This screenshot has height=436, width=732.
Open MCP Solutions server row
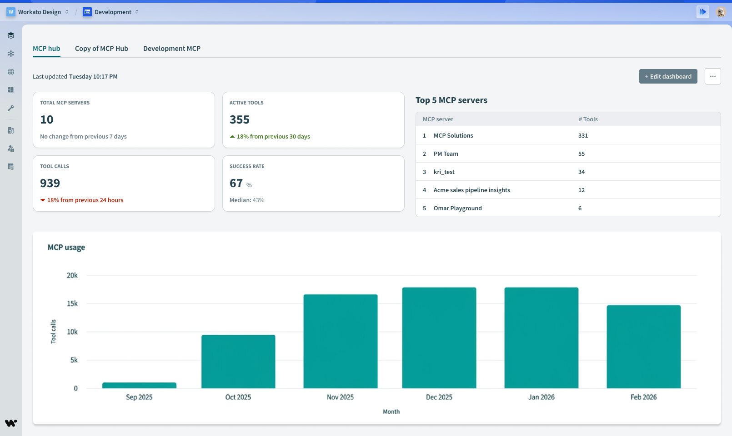[x=453, y=135]
